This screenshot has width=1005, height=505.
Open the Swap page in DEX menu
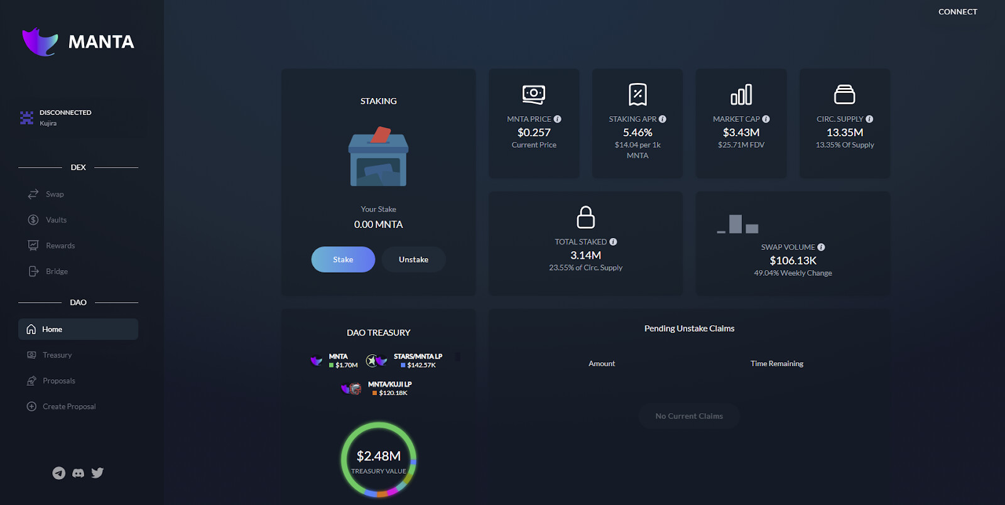(55, 194)
